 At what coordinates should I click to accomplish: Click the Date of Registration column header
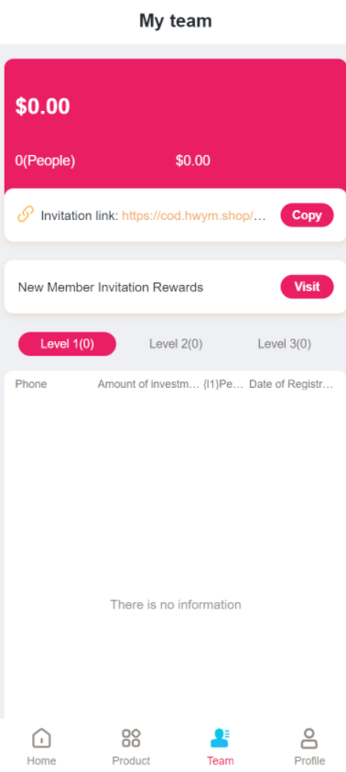coord(291,384)
